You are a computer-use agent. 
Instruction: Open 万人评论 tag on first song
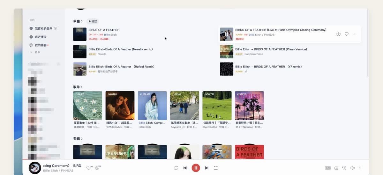point(93,39)
